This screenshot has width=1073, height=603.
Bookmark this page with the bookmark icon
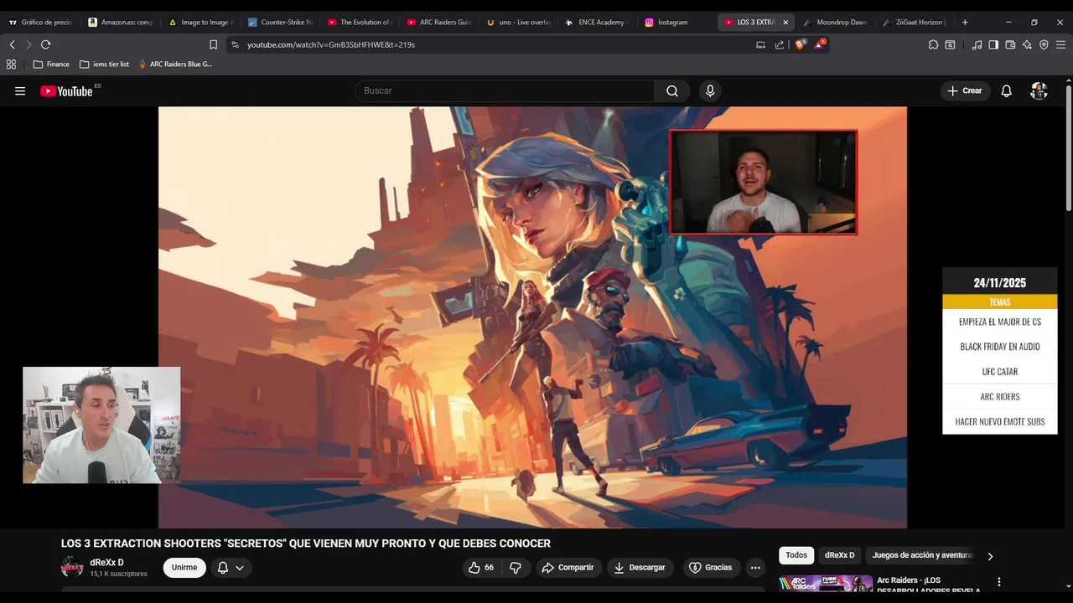(x=213, y=44)
